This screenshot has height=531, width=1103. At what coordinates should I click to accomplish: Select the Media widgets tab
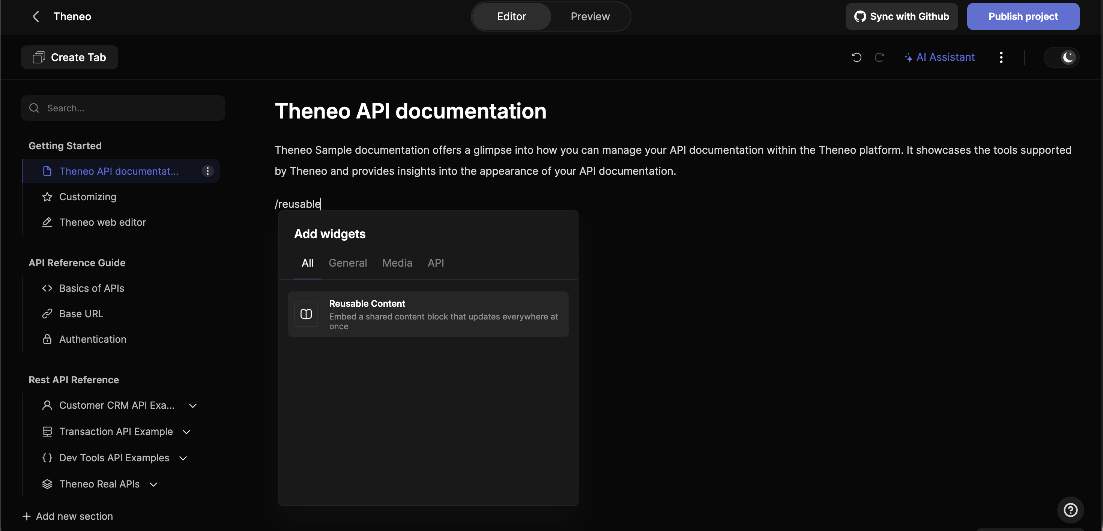tap(397, 263)
